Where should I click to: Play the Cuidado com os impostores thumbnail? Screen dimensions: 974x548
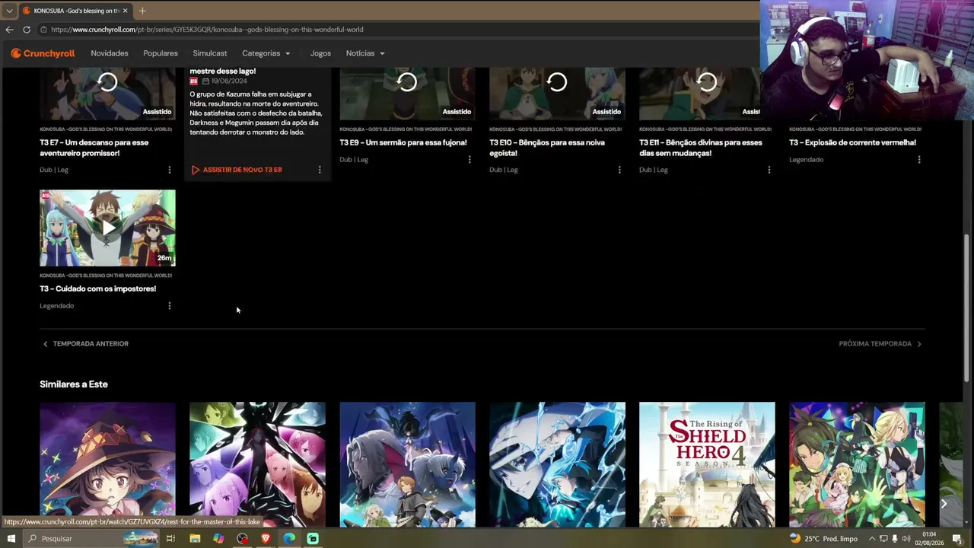[x=107, y=228]
